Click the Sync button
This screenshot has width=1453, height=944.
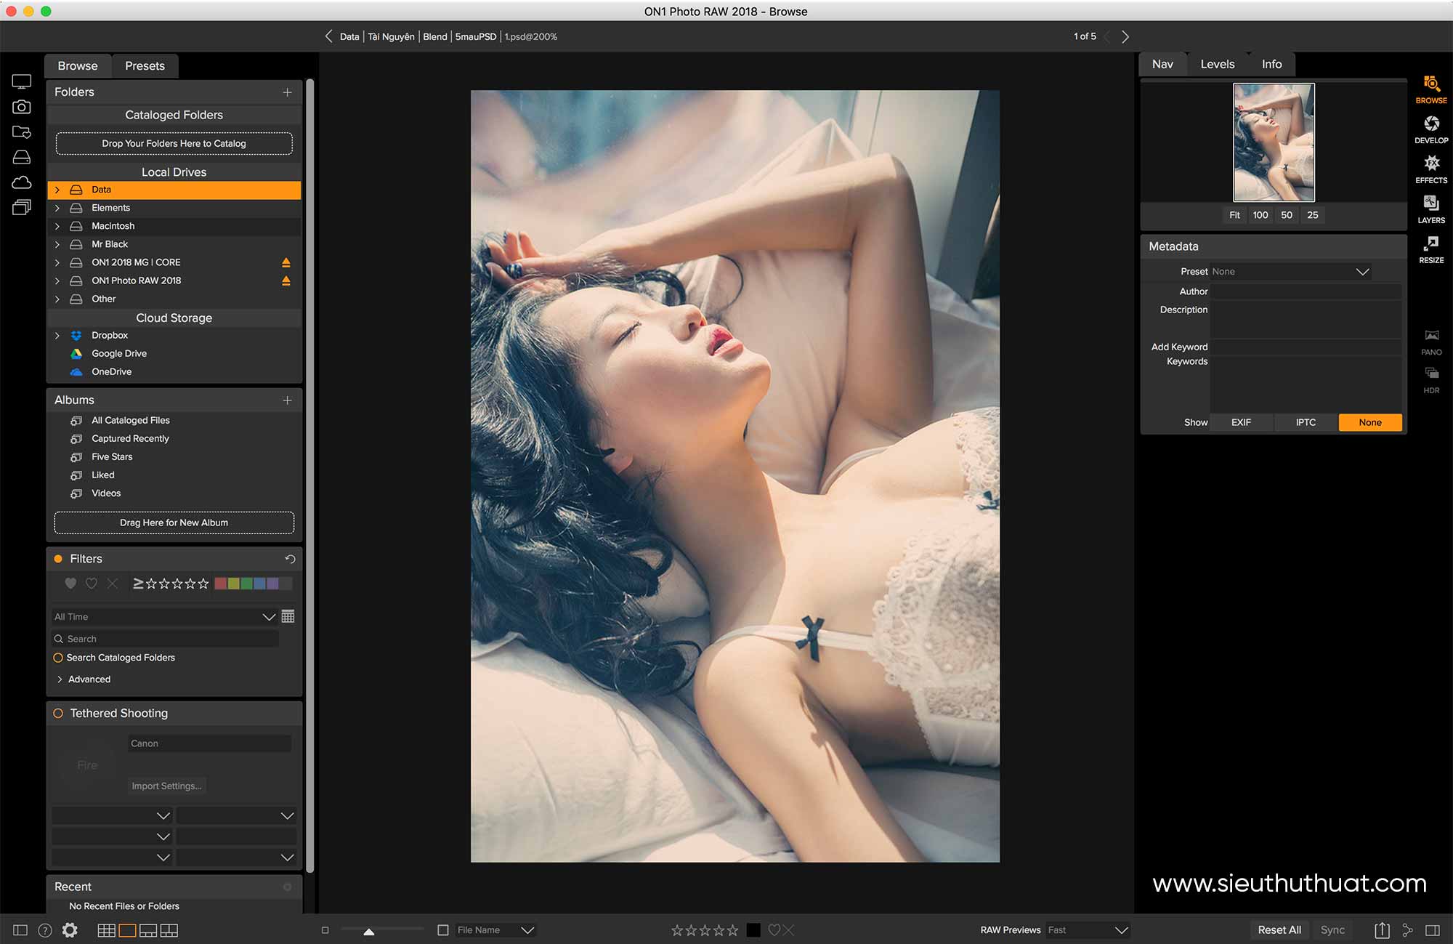[x=1332, y=930]
